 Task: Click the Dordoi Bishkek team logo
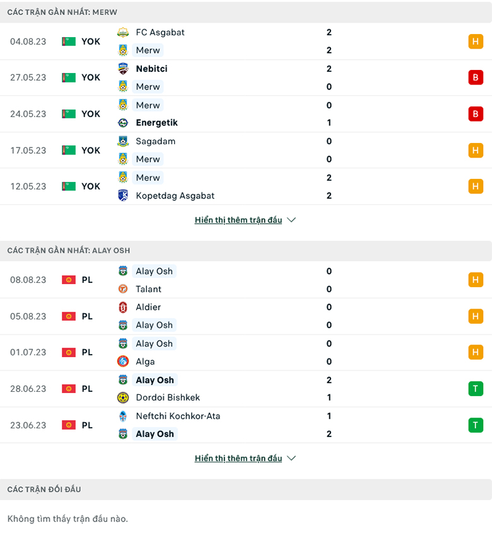click(x=123, y=397)
